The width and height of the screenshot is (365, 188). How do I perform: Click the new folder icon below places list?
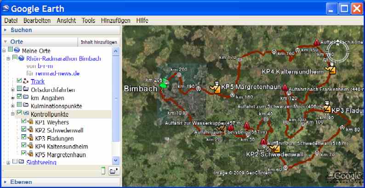point(113,171)
